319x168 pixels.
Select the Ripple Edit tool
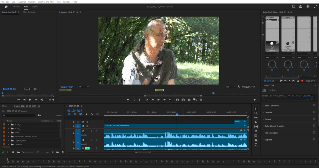tap(256, 118)
